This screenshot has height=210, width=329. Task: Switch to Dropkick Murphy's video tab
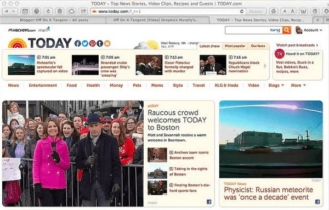click(x=156, y=20)
